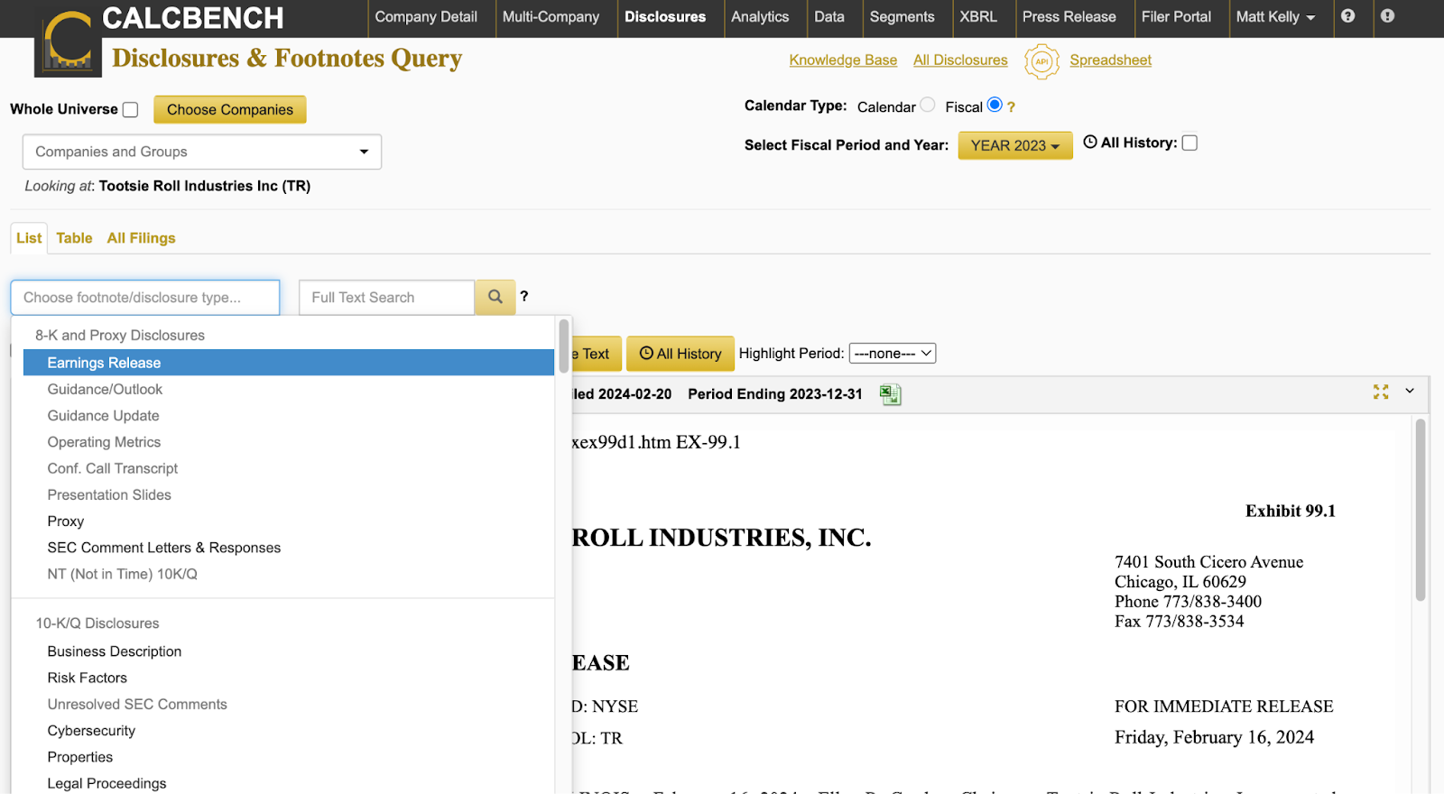Select Proxy disclosure type
Image resolution: width=1444 pixels, height=794 pixels.
click(x=289, y=522)
